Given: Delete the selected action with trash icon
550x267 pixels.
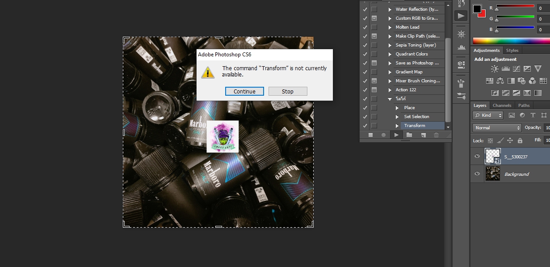Looking at the screenshot, I should click(x=436, y=135).
